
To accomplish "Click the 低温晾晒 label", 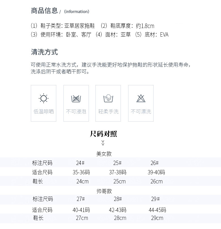I will 44,111.
